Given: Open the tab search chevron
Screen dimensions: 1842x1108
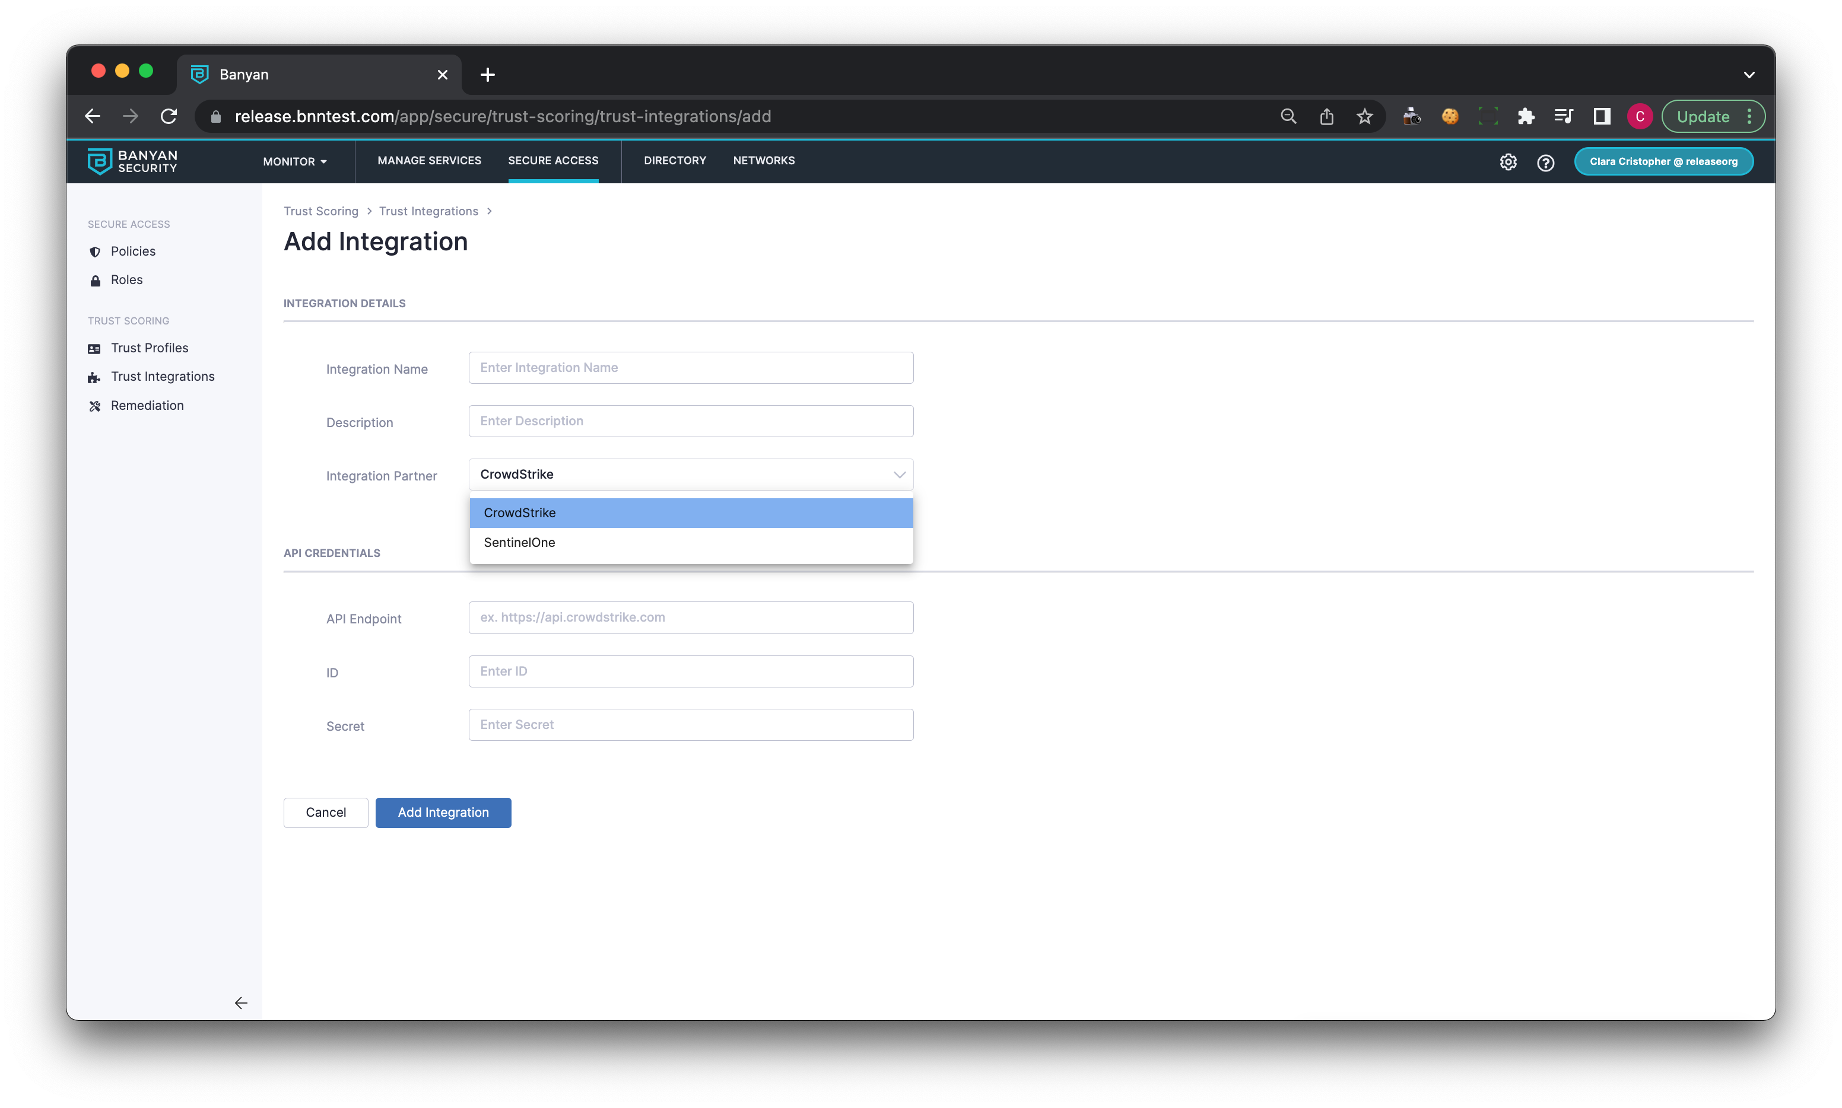Looking at the screenshot, I should [1749, 75].
